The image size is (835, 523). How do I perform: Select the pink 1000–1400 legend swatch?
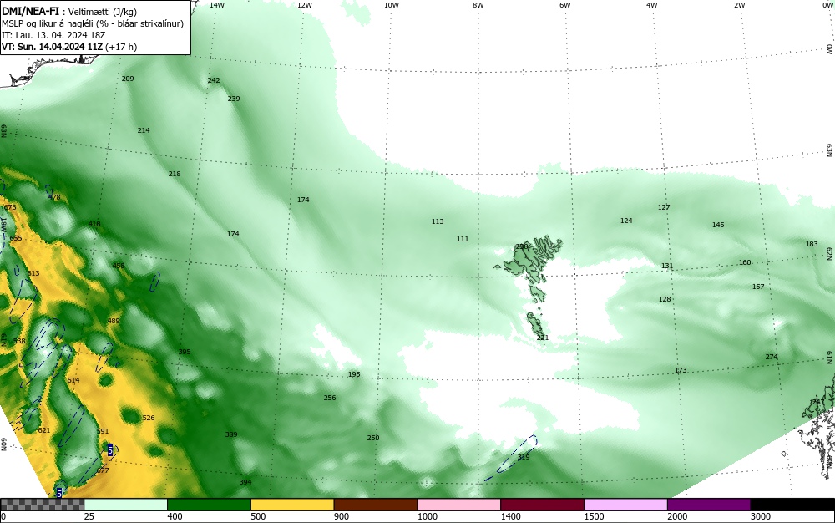[459, 505]
